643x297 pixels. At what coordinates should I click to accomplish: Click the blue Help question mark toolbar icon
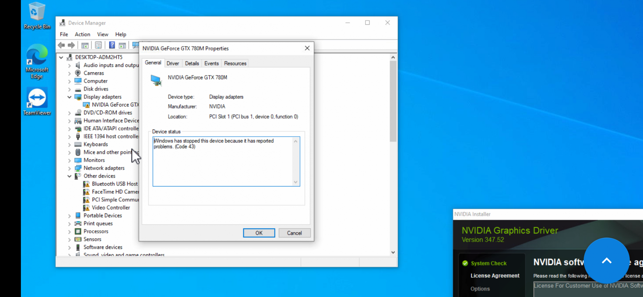click(112, 45)
